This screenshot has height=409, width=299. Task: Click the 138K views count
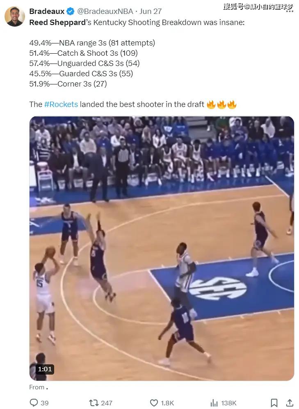(228, 403)
